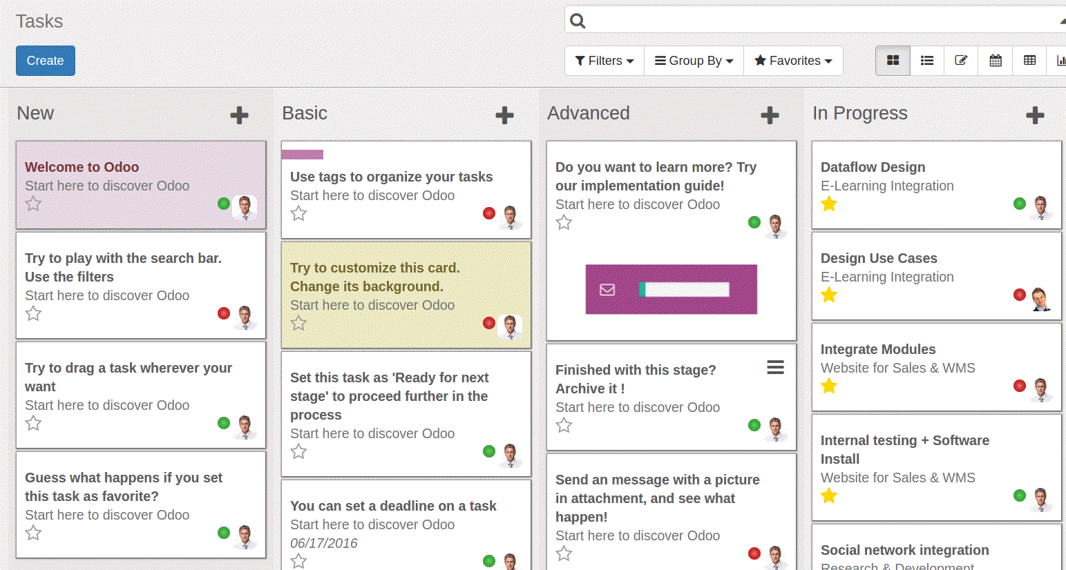Add a task in Basic column
The height and width of the screenshot is (570, 1066).
click(504, 115)
